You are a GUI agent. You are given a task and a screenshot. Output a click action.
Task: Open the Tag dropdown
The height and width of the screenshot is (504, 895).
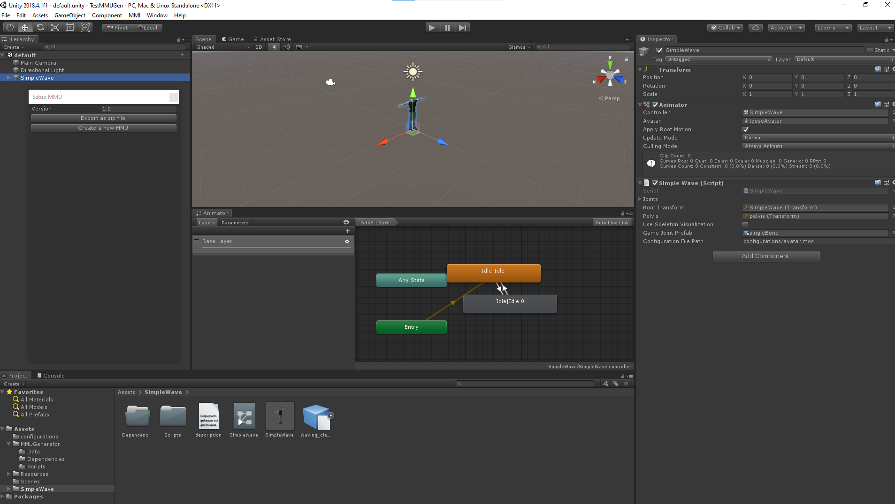719,59
